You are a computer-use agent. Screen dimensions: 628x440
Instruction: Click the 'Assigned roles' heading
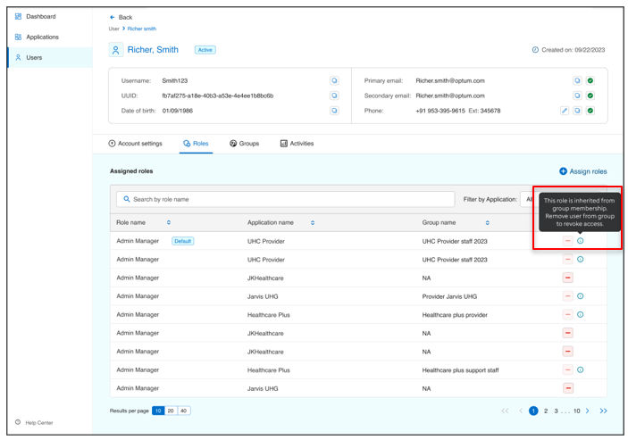point(131,171)
